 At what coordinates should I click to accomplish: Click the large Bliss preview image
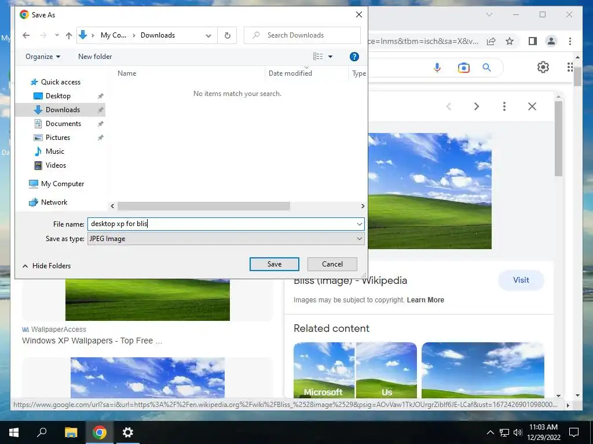[430, 191]
